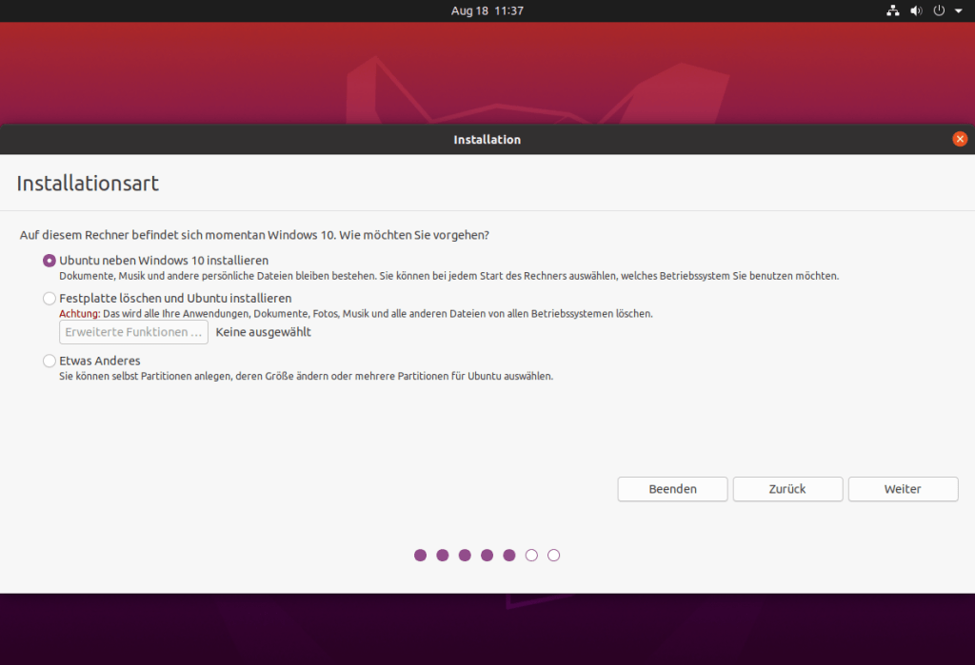Screen dimensions: 975x665
Task: Expand the system menu arrow
Action: 956,10
